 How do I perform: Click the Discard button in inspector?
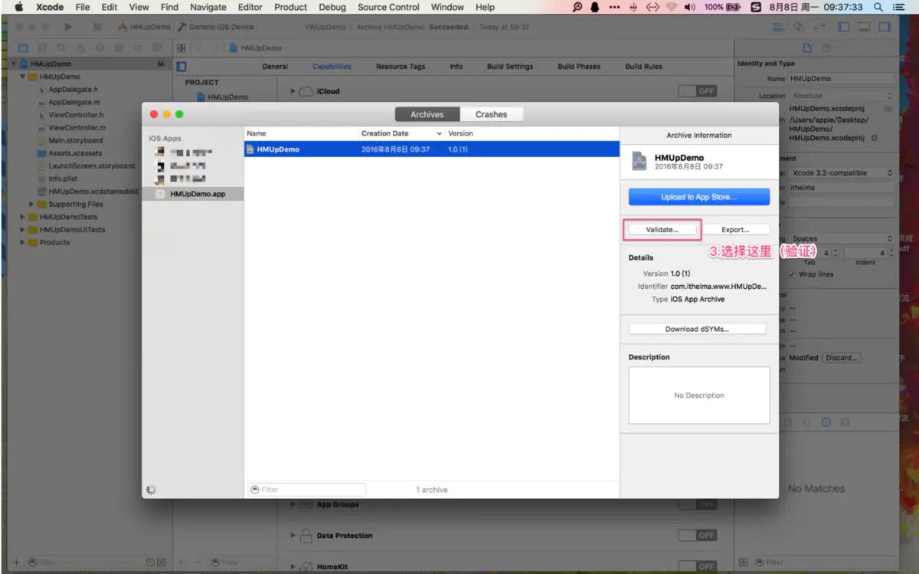(842, 358)
